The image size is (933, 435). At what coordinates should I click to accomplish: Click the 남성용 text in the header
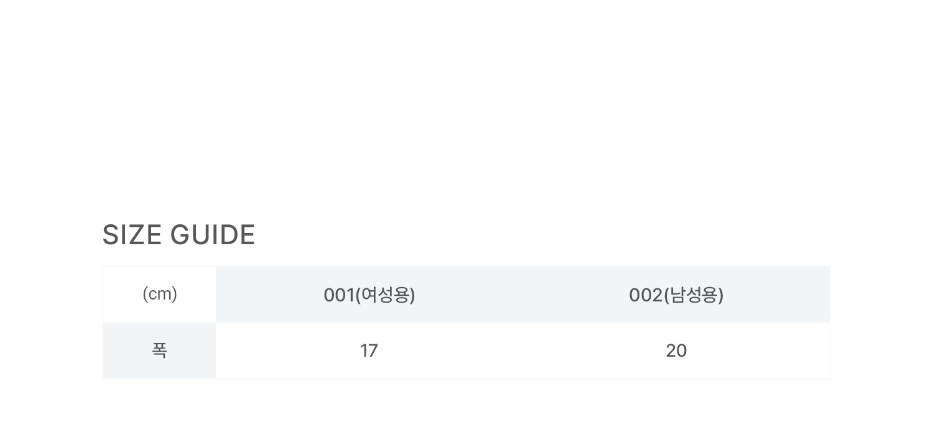click(693, 295)
